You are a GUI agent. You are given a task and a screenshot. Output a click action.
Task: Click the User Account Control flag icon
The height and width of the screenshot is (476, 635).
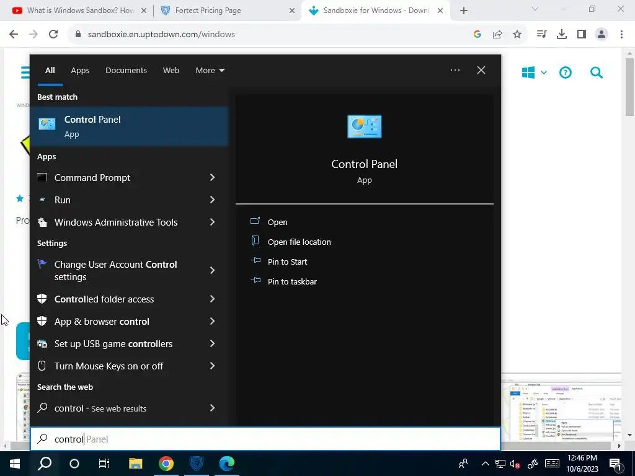tap(42, 264)
